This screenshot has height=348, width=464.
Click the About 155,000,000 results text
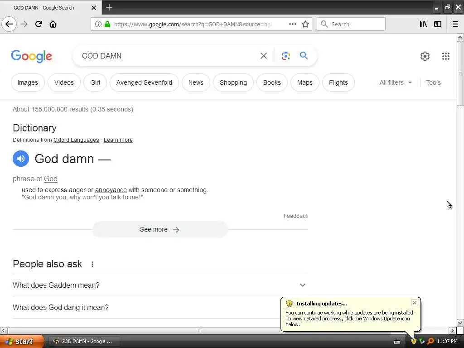pyautogui.click(x=73, y=109)
